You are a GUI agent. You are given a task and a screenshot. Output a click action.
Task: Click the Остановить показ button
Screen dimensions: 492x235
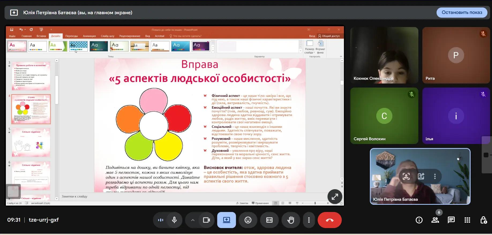pos(461,12)
